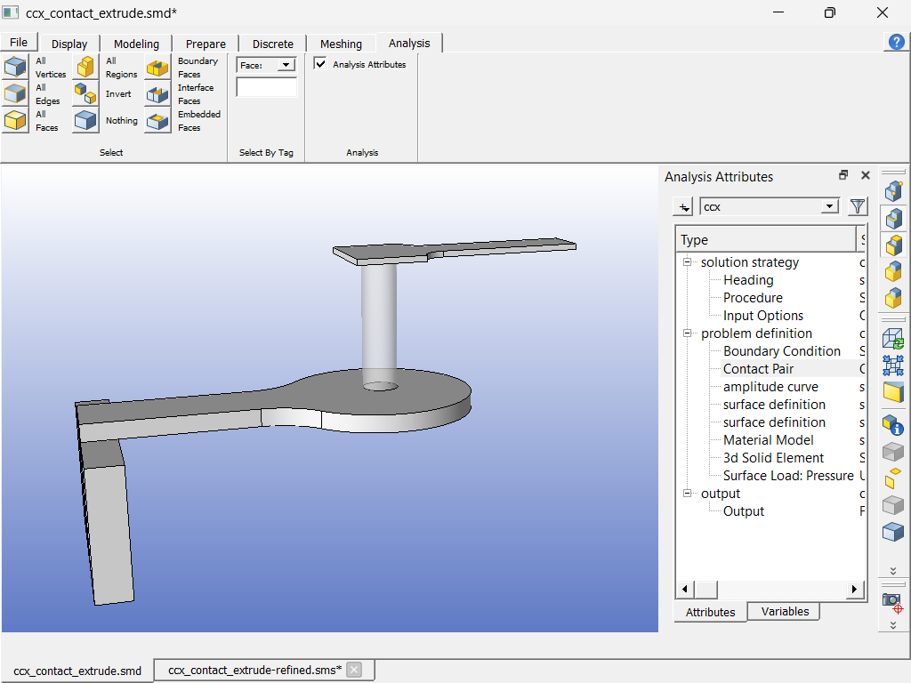
Task: Click the Embedded Faces icon
Action: tap(157, 120)
